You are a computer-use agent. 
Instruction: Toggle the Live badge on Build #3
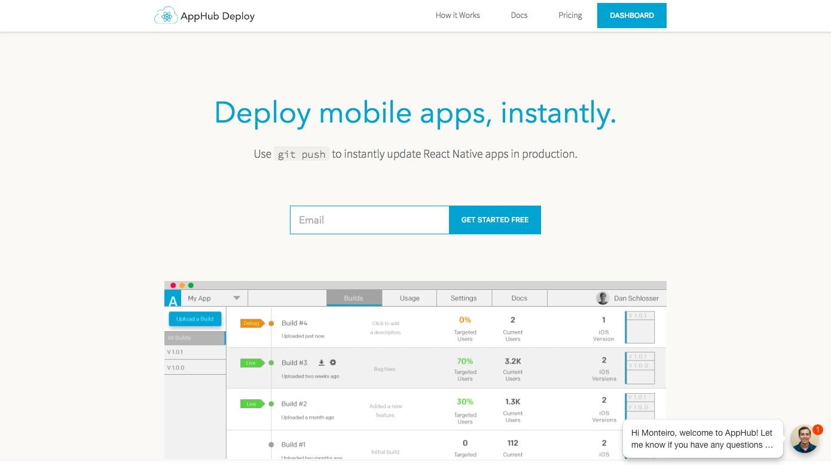252,362
